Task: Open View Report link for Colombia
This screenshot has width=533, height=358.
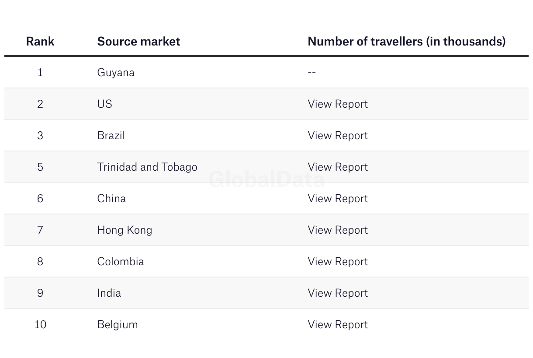Action: click(338, 261)
